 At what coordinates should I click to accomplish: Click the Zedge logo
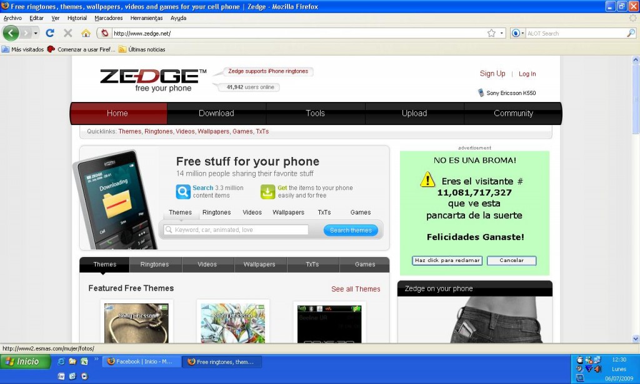pos(153,80)
